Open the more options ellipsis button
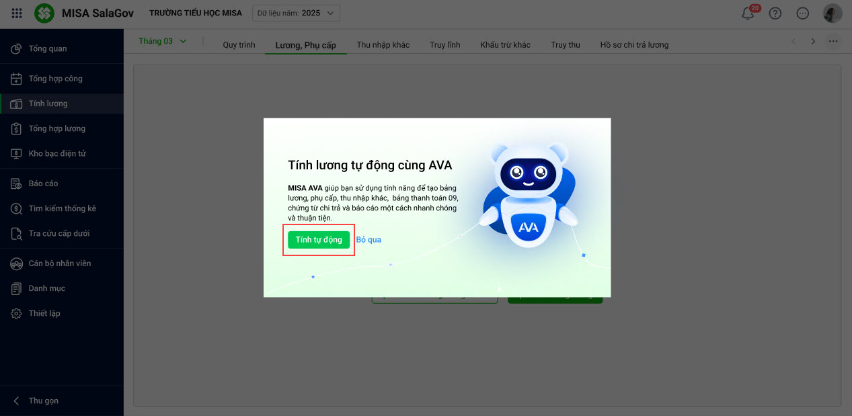Image resolution: width=852 pixels, height=416 pixels. 833,41
